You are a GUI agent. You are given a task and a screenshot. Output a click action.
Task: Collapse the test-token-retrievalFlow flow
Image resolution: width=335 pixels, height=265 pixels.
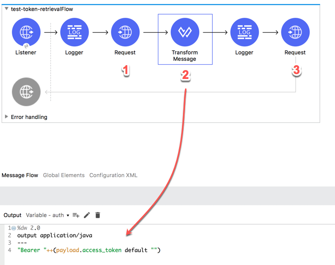(x=6, y=9)
